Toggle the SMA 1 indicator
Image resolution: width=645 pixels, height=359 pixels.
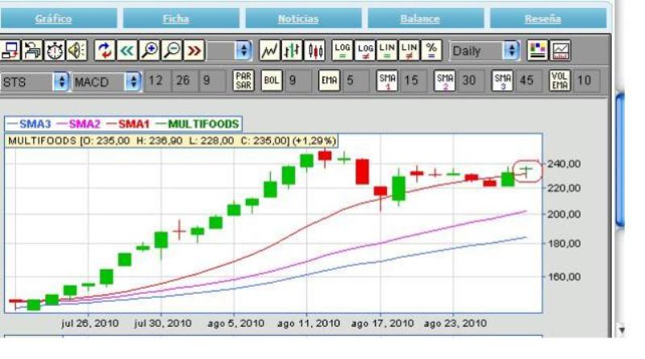point(387,80)
